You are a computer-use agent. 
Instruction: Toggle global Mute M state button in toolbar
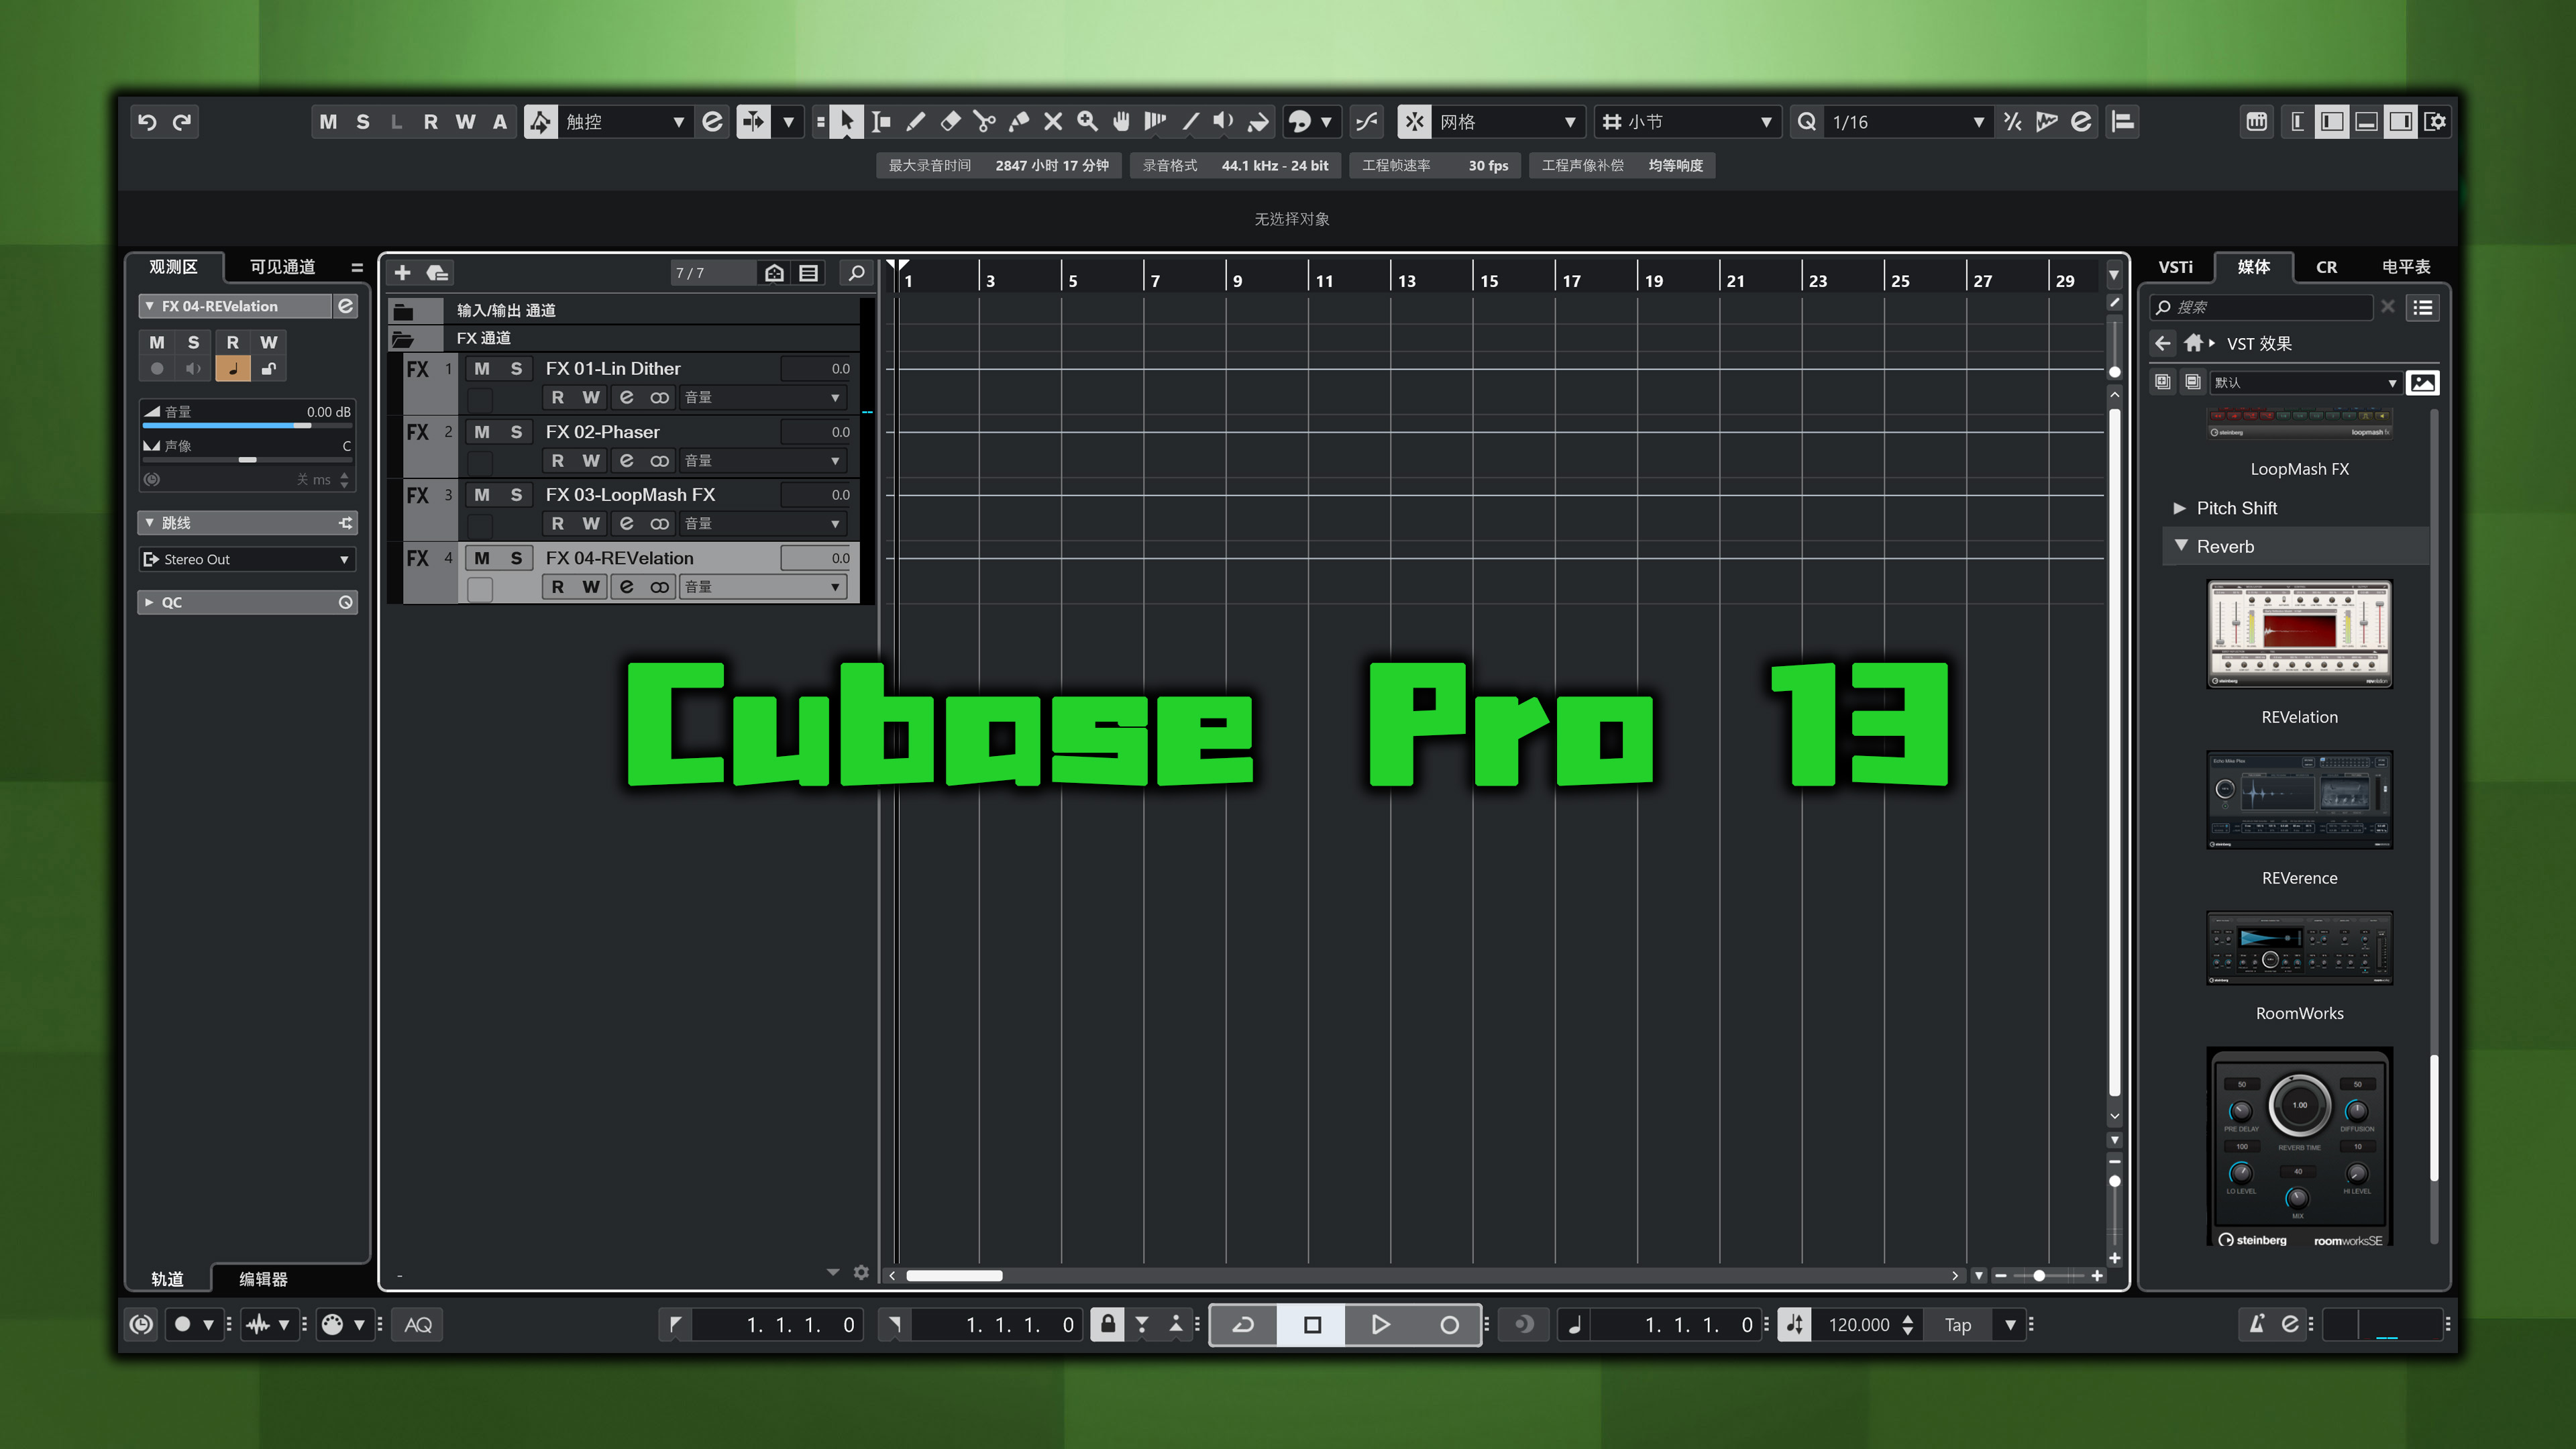(x=328, y=122)
